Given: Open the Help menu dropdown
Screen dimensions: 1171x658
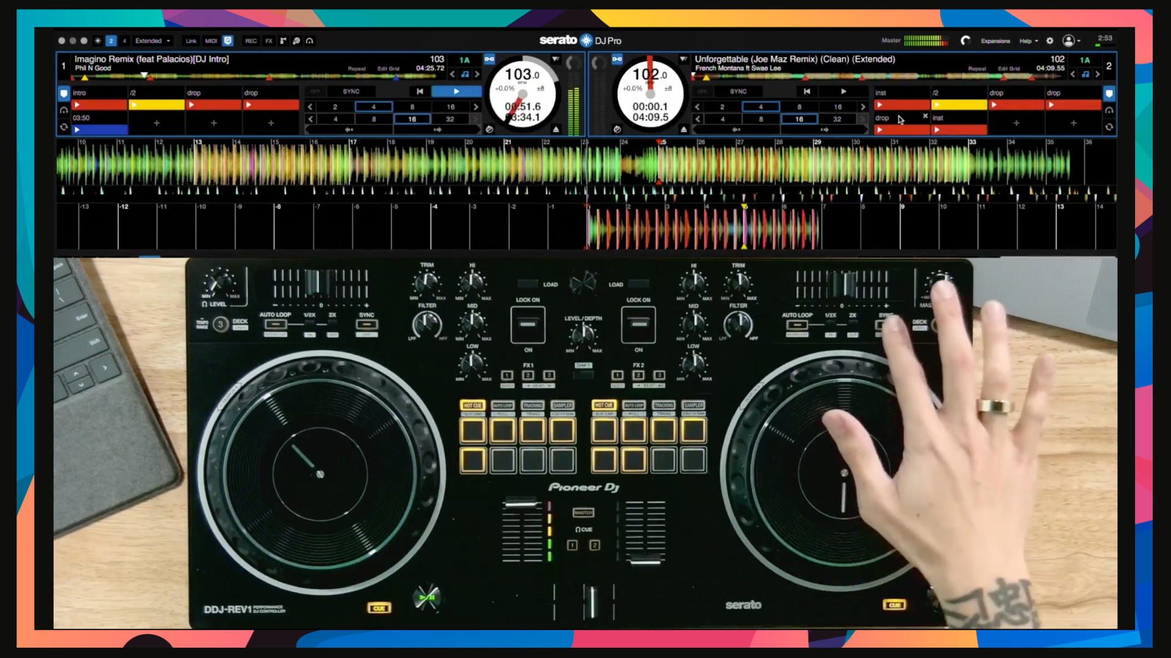Looking at the screenshot, I should pyautogui.click(x=1028, y=41).
